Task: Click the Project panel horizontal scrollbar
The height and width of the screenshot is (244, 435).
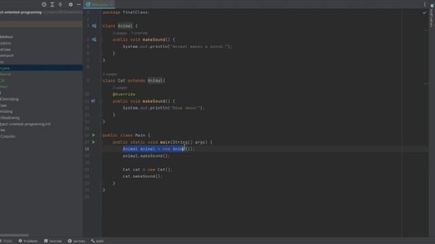Action: pyautogui.click(x=14, y=235)
